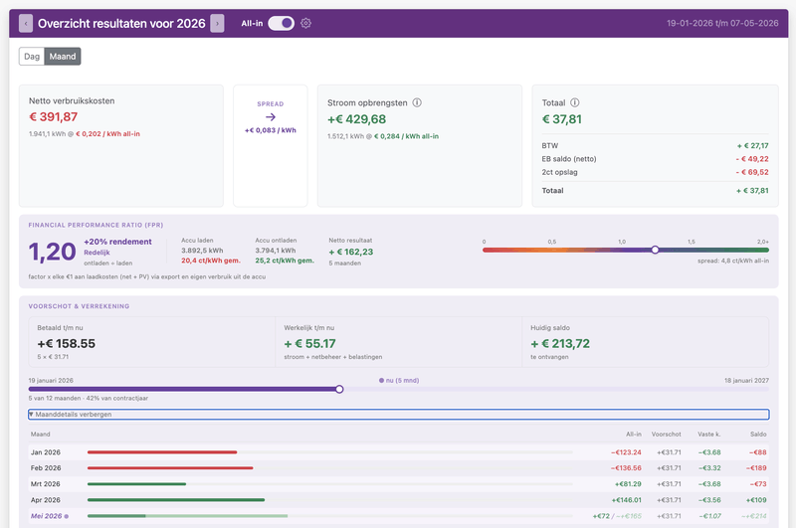Click the FPR scale slider handle
This screenshot has width=796, height=528.
(x=655, y=250)
